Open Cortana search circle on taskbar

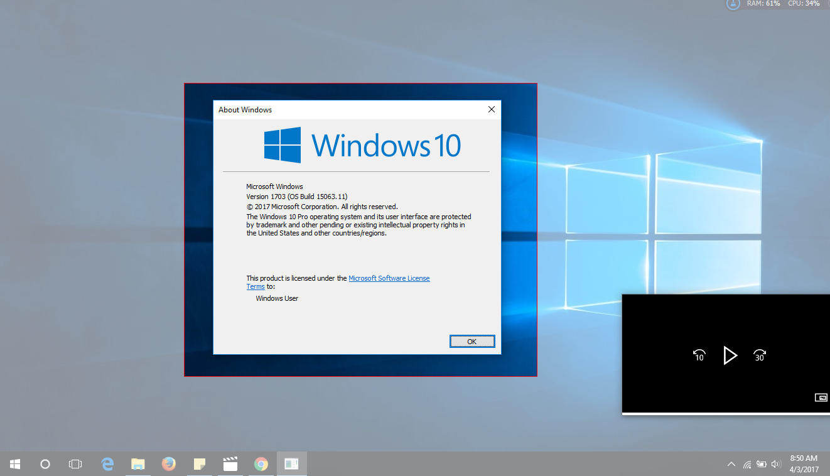pos(45,464)
